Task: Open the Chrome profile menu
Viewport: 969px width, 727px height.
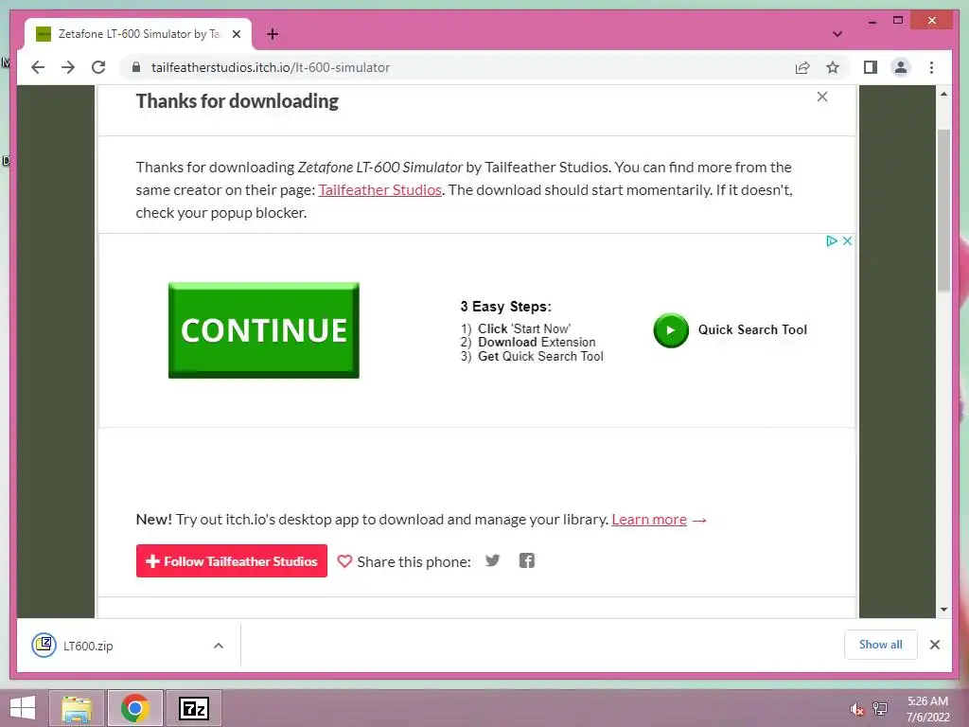Action: [901, 67]
